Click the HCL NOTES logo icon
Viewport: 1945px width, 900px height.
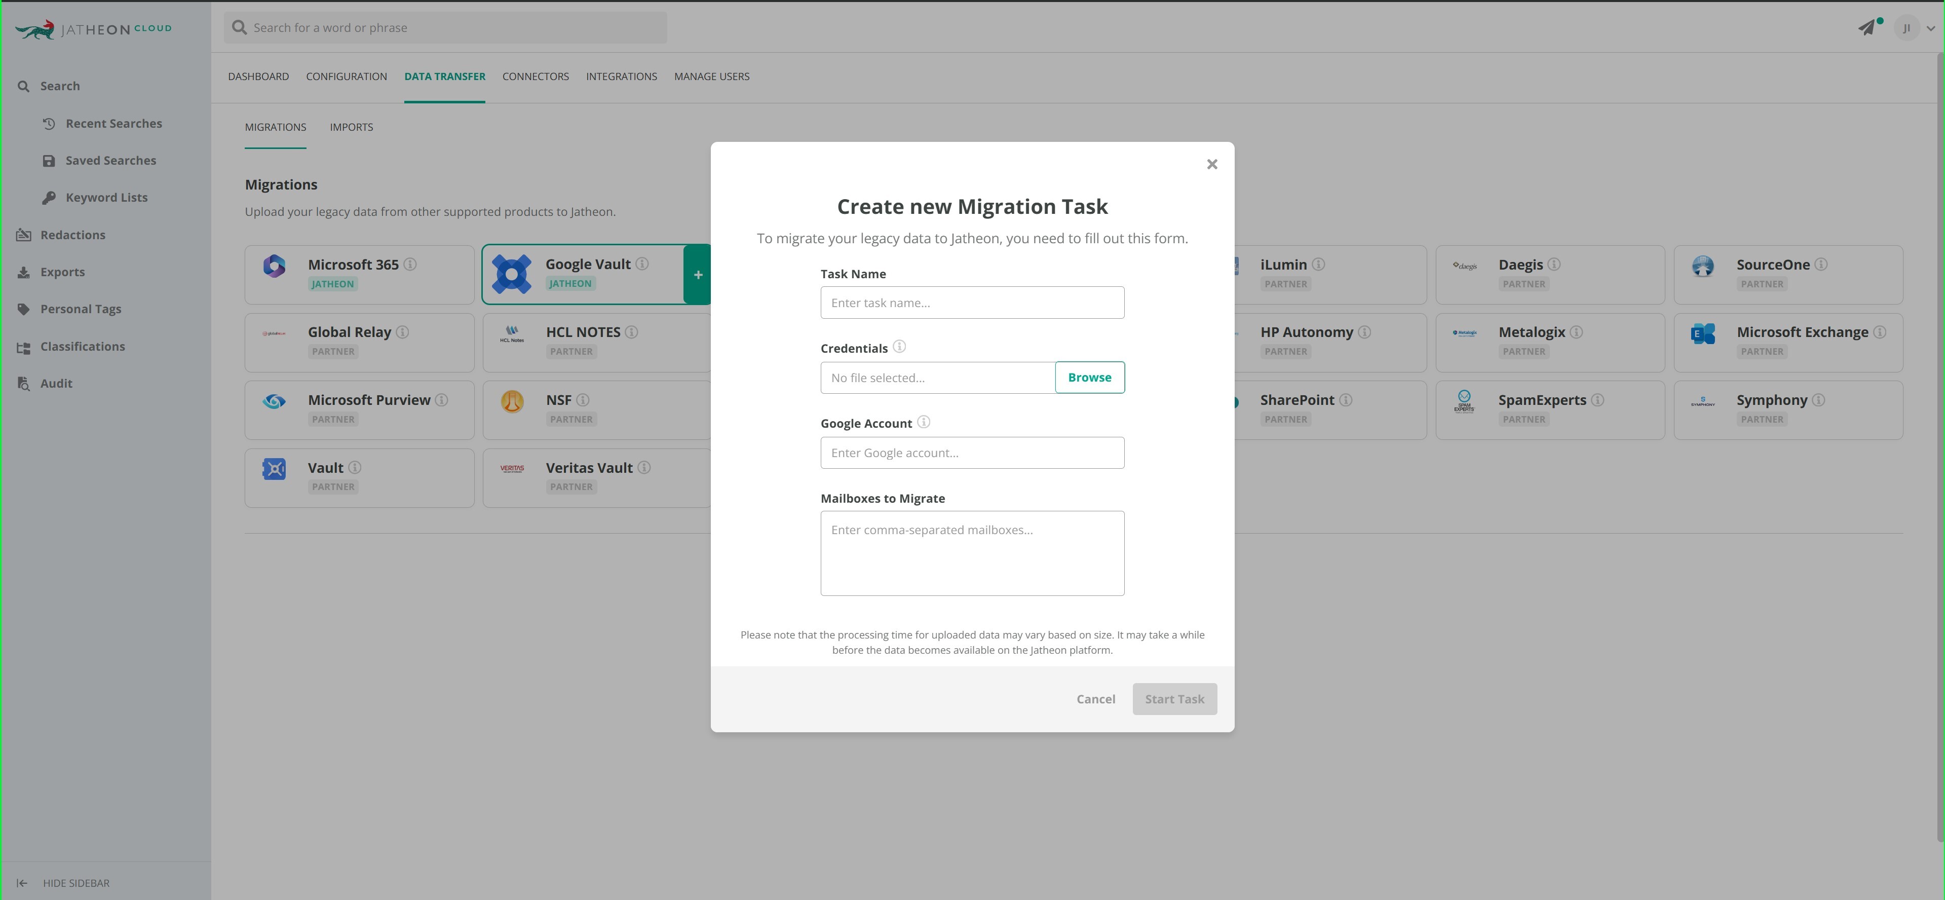pyautogui.click(x=512, y=334)
